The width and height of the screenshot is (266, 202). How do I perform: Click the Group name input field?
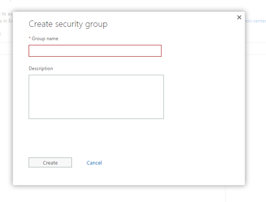pos(95,51)
